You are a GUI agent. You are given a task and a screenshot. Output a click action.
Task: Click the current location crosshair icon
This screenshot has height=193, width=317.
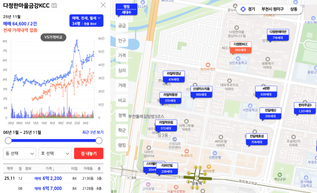pos(243,9)
